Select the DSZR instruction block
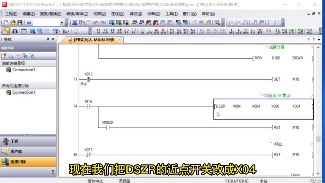The height and width of the screenshot is (183, 325). pyautogui.click(x=263, y=109)
